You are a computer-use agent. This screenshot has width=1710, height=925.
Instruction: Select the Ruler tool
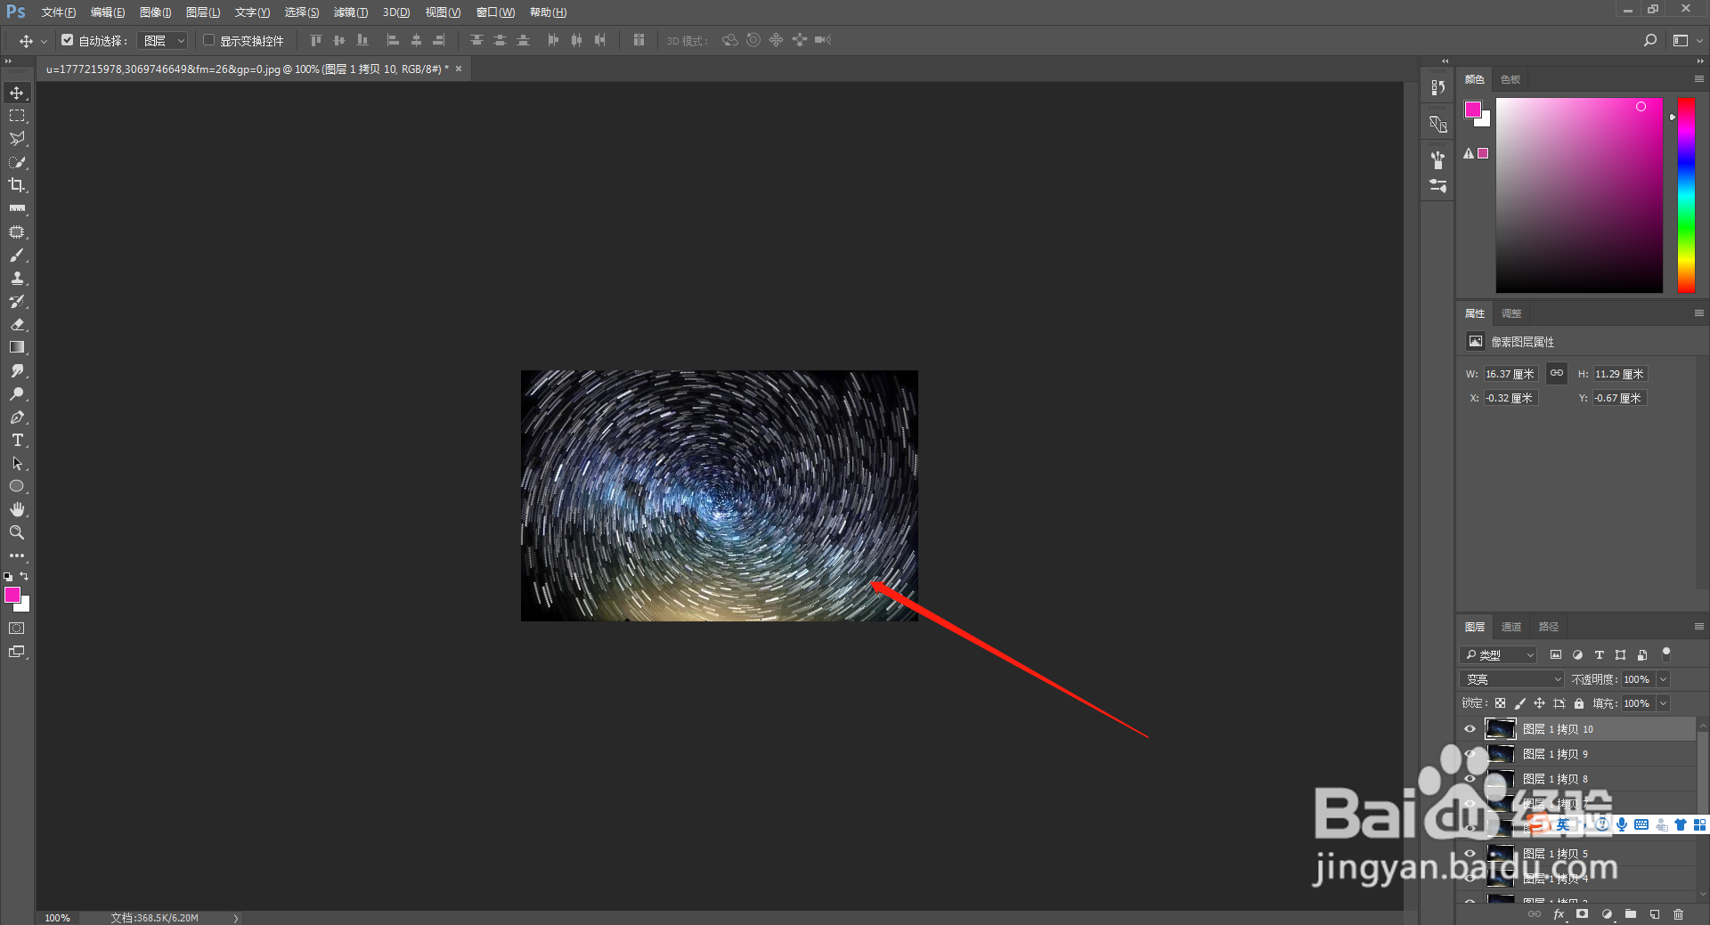click(17, 208)
